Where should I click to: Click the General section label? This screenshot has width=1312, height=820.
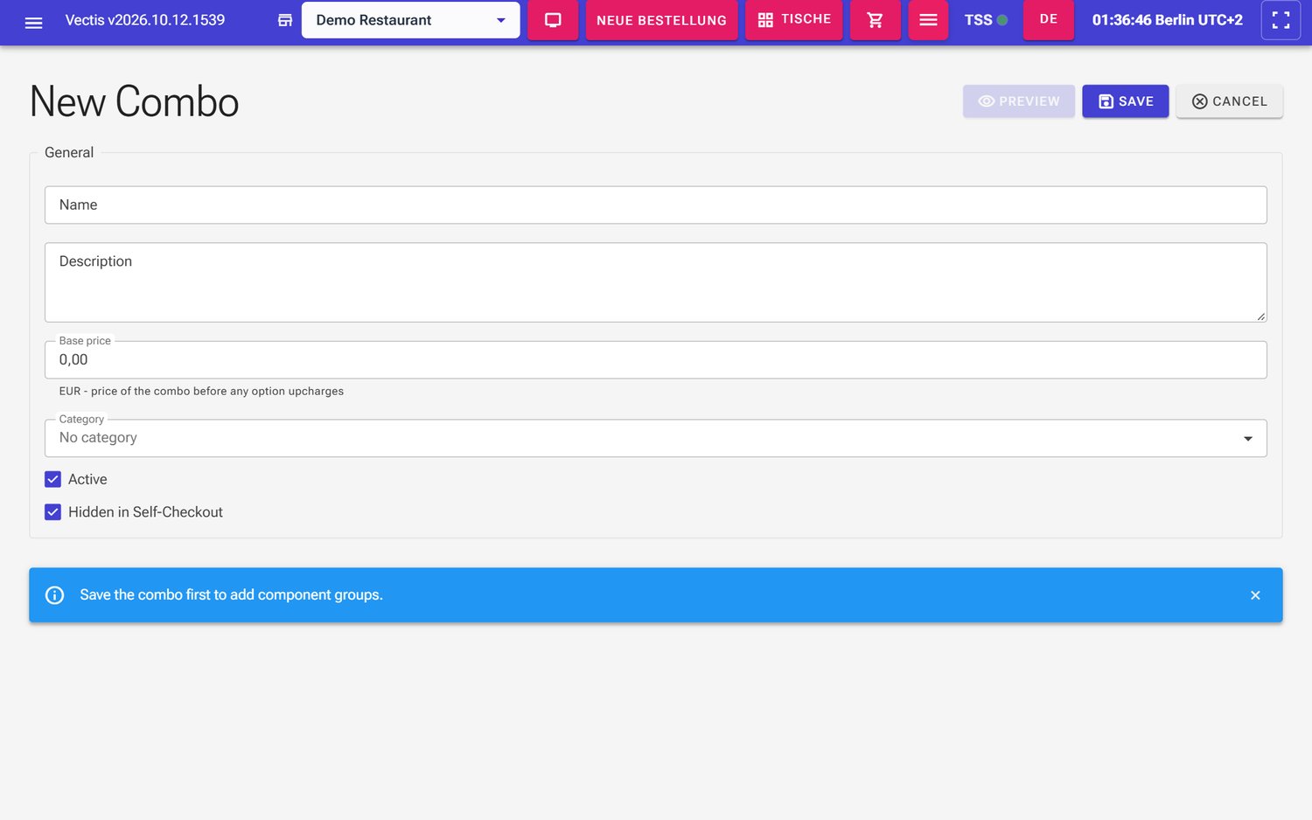pyautogui.click(x=69, y=153)
